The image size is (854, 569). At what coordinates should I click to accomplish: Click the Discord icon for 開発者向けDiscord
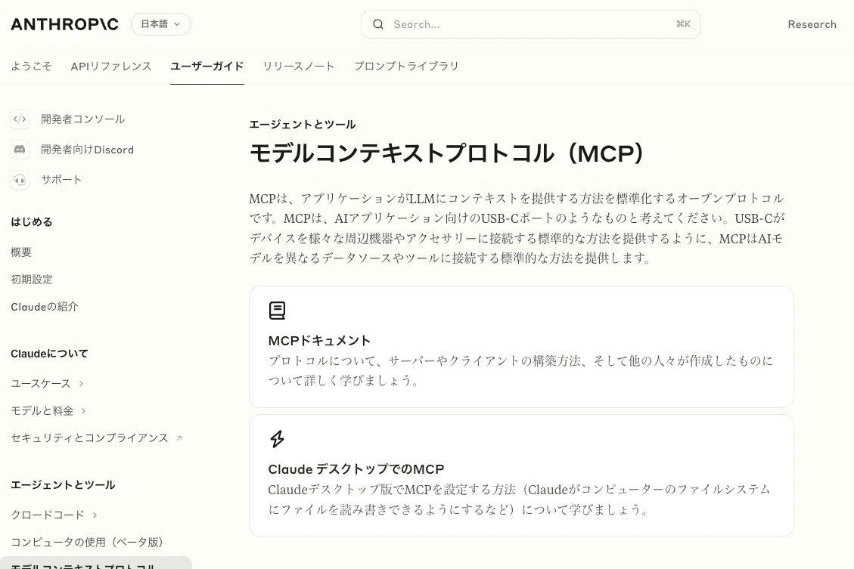[x=20, y=150]
